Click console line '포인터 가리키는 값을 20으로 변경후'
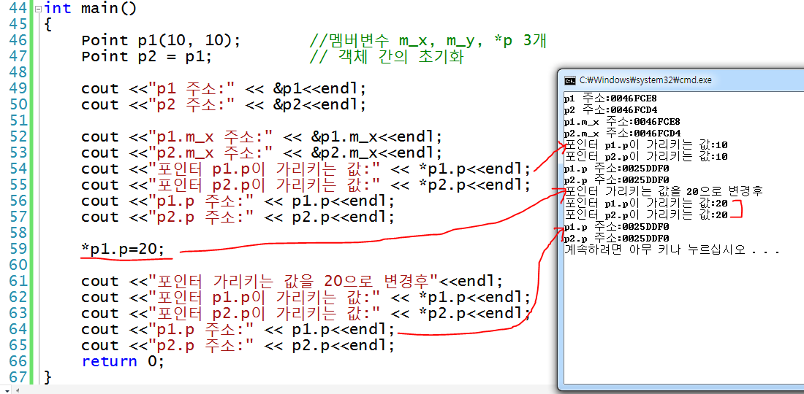This screenshot has width=804, height=394. (x=664, y=191)
